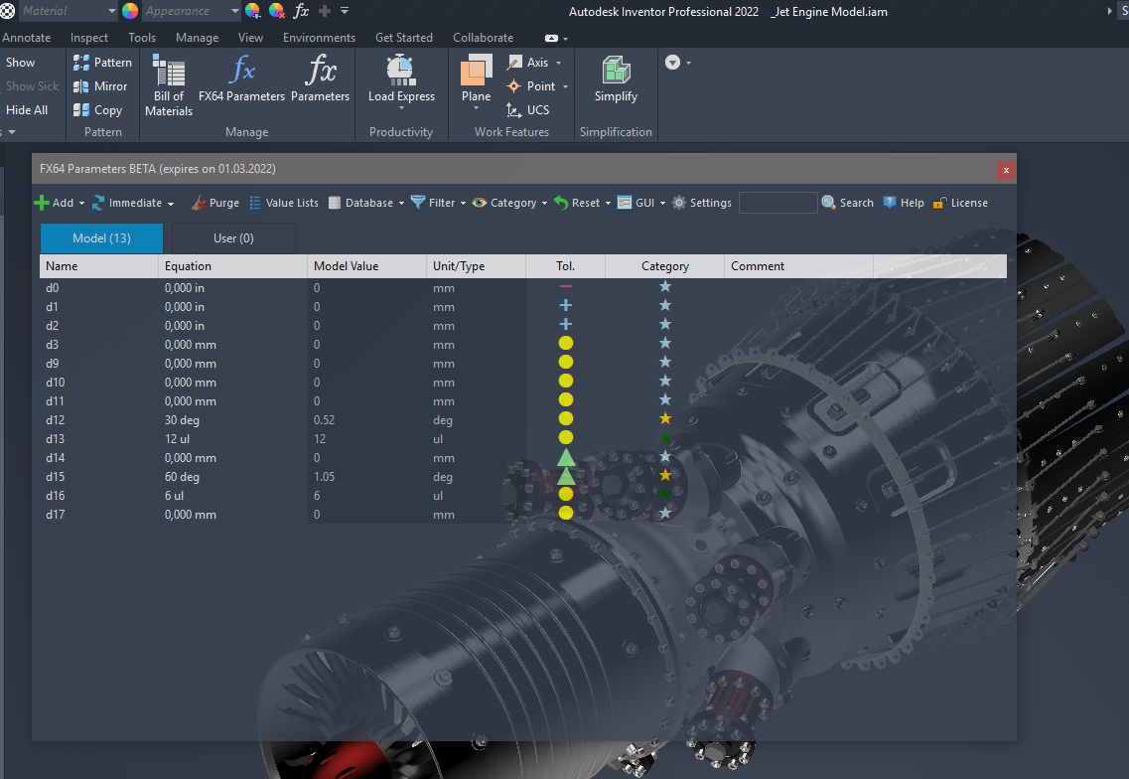The image size is (1129, 779).
Task: Open the Manage ribbon tab
Action: [x=198, y=38]
